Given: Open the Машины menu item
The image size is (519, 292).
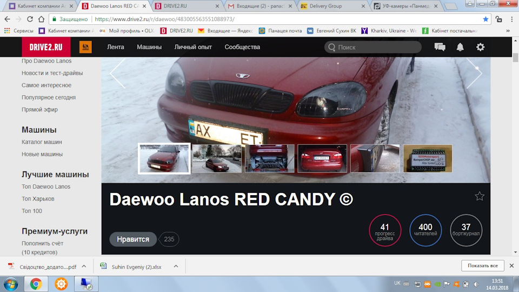Looking at the screenshot, I should (149, 47).
